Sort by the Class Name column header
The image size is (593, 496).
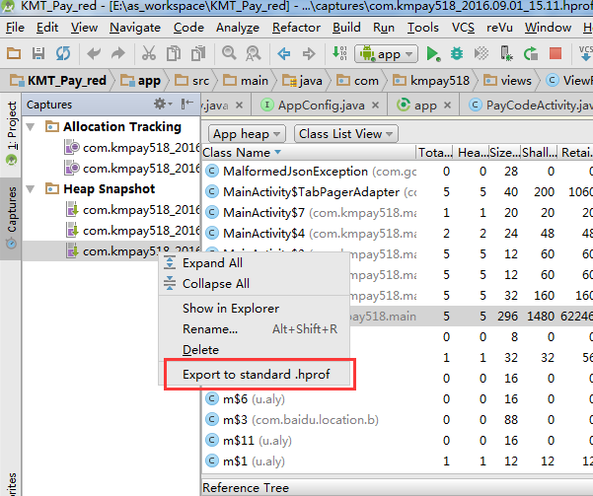tap(241, 153)
